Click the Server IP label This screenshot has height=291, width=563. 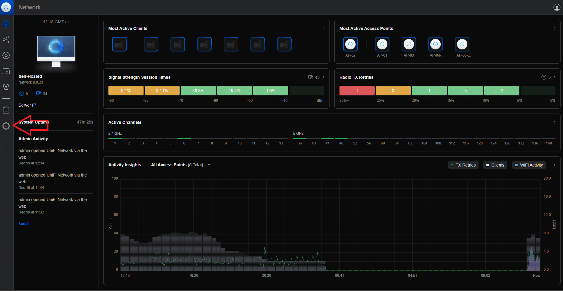[27, 105]
